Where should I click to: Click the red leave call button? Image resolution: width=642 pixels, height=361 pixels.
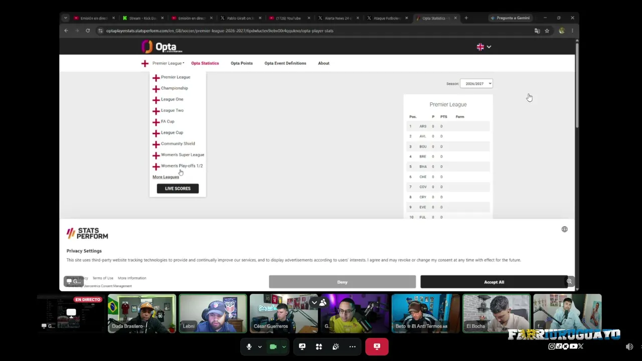coord(377,346)
